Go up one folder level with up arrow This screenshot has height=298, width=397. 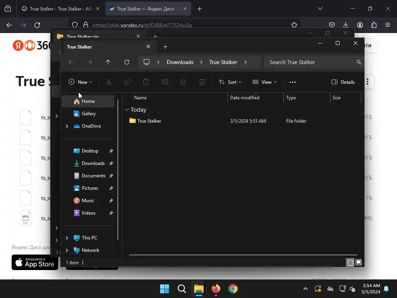pos(108,62)
